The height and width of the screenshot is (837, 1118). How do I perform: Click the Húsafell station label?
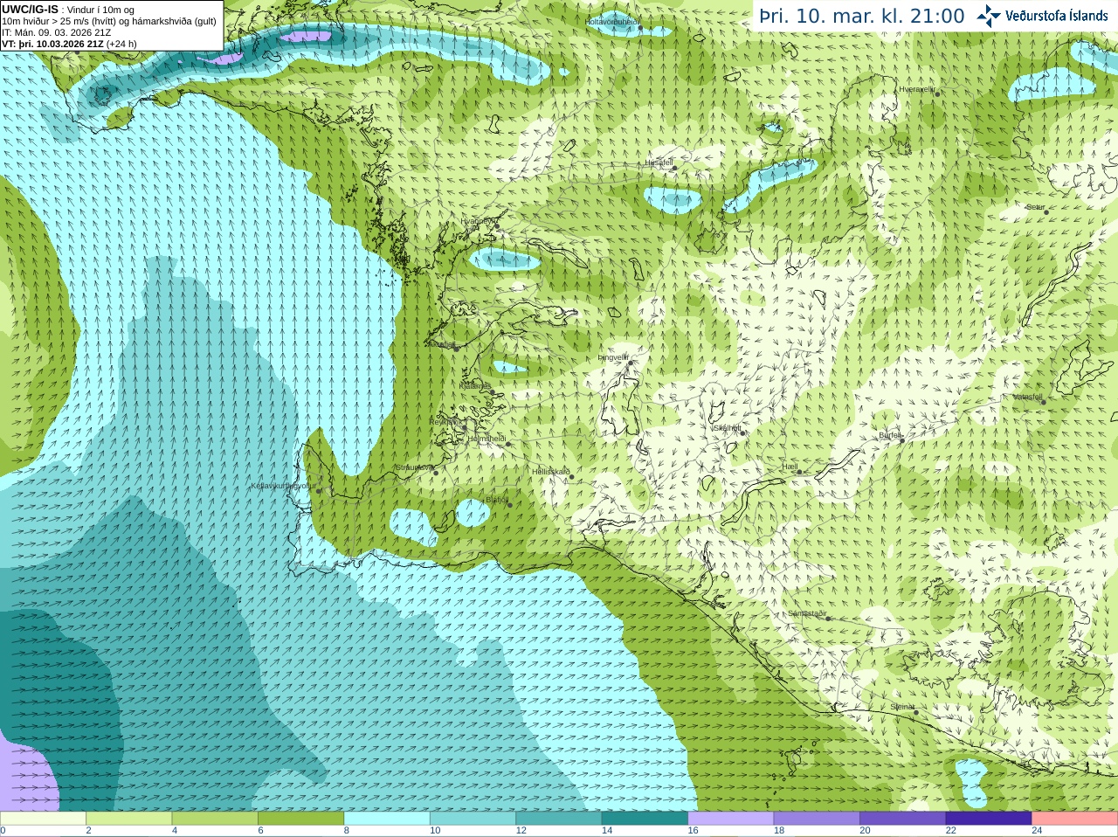point(659,163)
